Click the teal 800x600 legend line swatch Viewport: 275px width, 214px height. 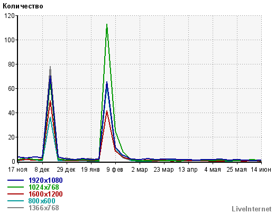(15, 201)
